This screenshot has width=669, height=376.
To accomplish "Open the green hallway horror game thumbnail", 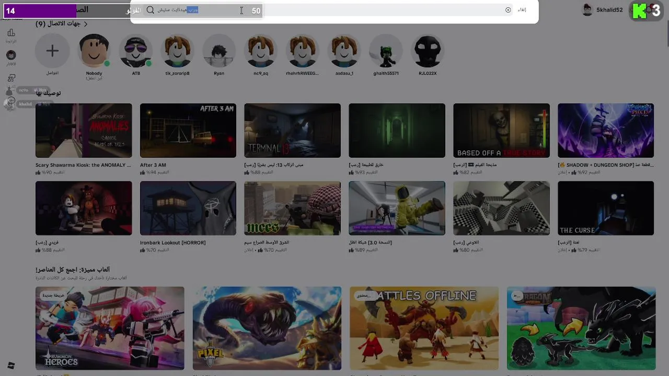I will pos(397,131).
